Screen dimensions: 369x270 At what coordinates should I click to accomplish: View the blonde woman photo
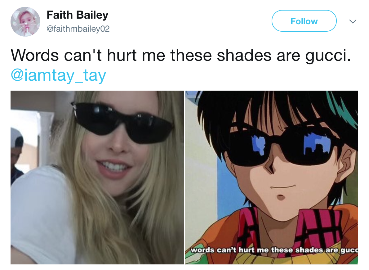pos(97,178)
